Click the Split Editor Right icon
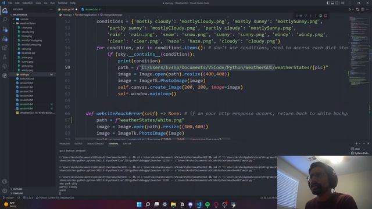 click(363, 9)
